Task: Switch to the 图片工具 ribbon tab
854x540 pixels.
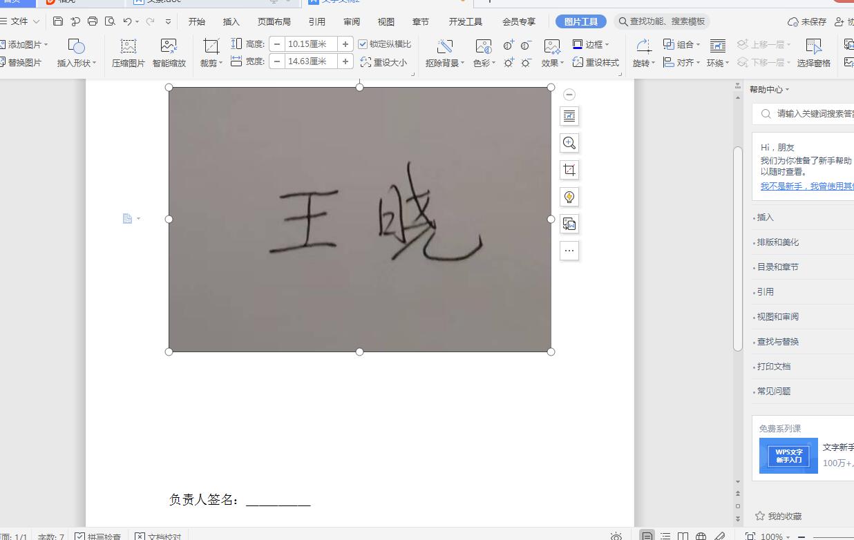Action: pos(580,21)
